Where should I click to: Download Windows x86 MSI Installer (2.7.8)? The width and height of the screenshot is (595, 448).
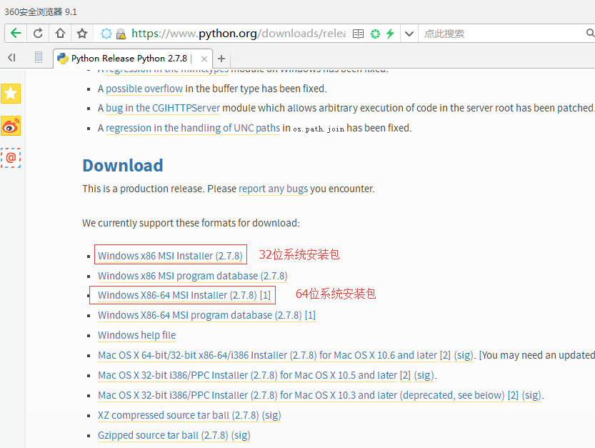click(170, 256)
